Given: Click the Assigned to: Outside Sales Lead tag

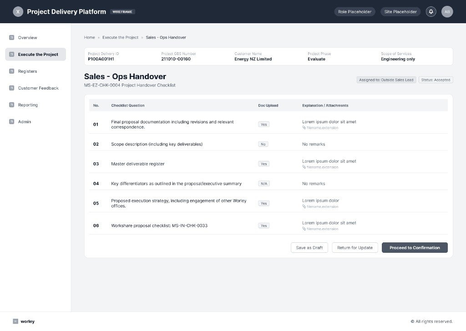Looking at the screenshot, I should tap(386, 80).
